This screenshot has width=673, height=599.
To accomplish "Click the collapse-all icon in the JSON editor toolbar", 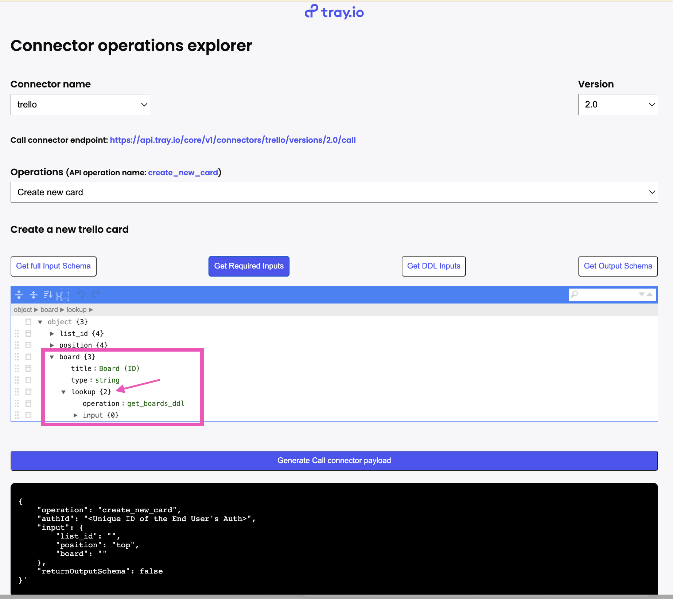I will 34,295.
